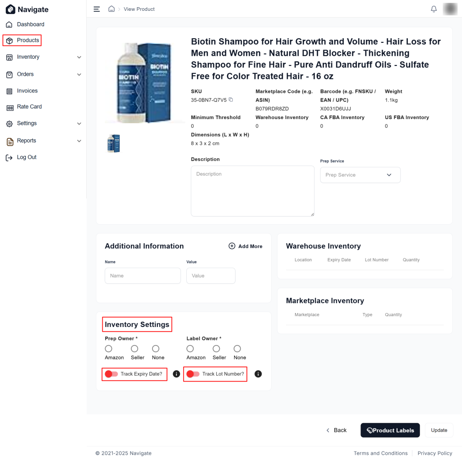Click the Products box icon in the sidebar
Viewport: 462px width, 461px height.
click(9, 41)
